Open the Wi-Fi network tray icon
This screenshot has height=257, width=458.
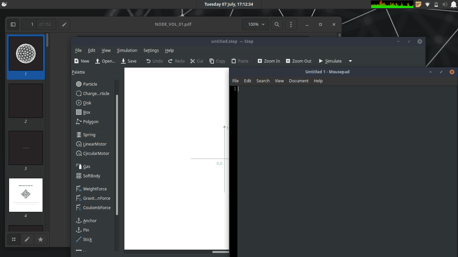tap(427, 4)
